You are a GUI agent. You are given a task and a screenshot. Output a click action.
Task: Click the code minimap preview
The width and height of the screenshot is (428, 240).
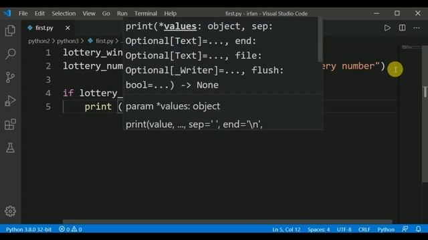tap(411, 47)
